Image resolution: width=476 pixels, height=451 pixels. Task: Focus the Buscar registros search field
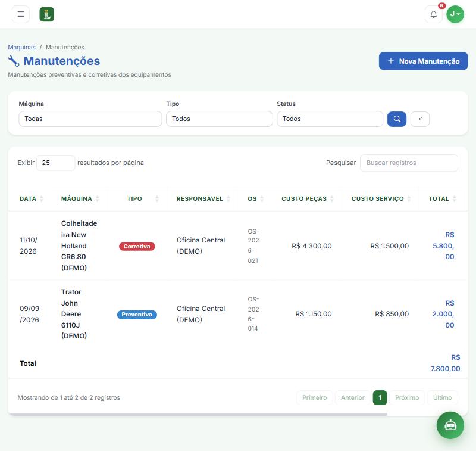point(409,163)
